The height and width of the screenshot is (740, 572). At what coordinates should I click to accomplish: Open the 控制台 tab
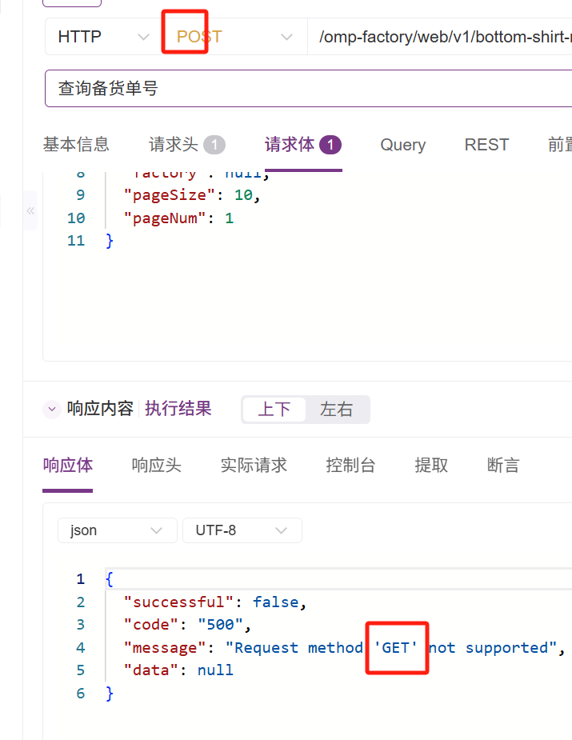click(350, 466)
